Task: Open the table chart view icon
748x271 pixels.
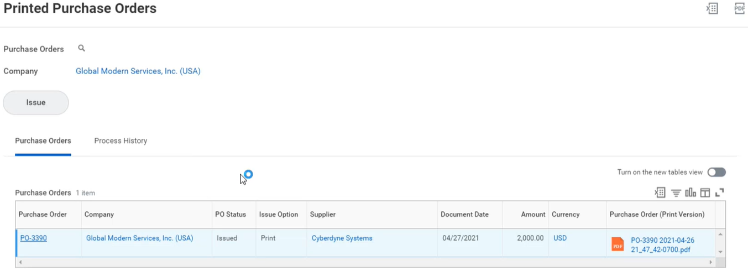Action: point(691,192)
